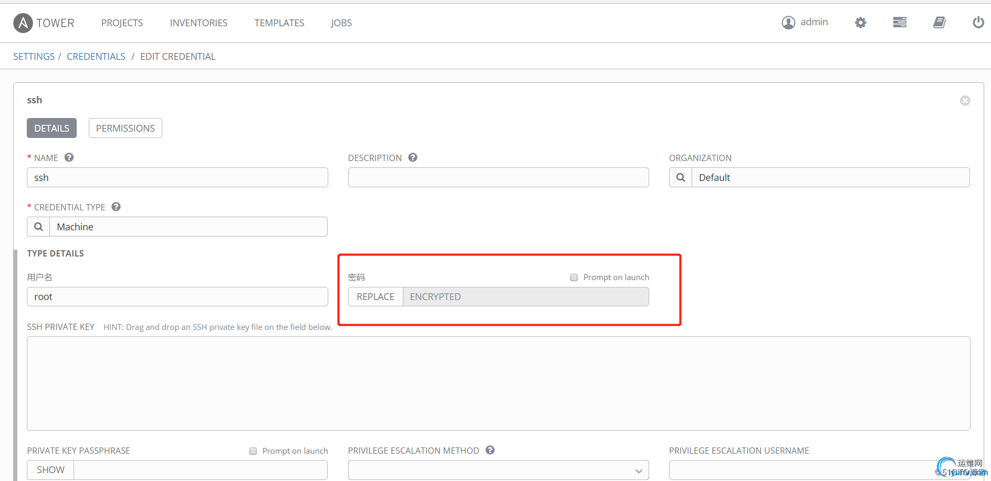Click the EDIT CREDENTIAL breadcrumb text
This screenshot has width=991, height=481.
coord(178,57)
